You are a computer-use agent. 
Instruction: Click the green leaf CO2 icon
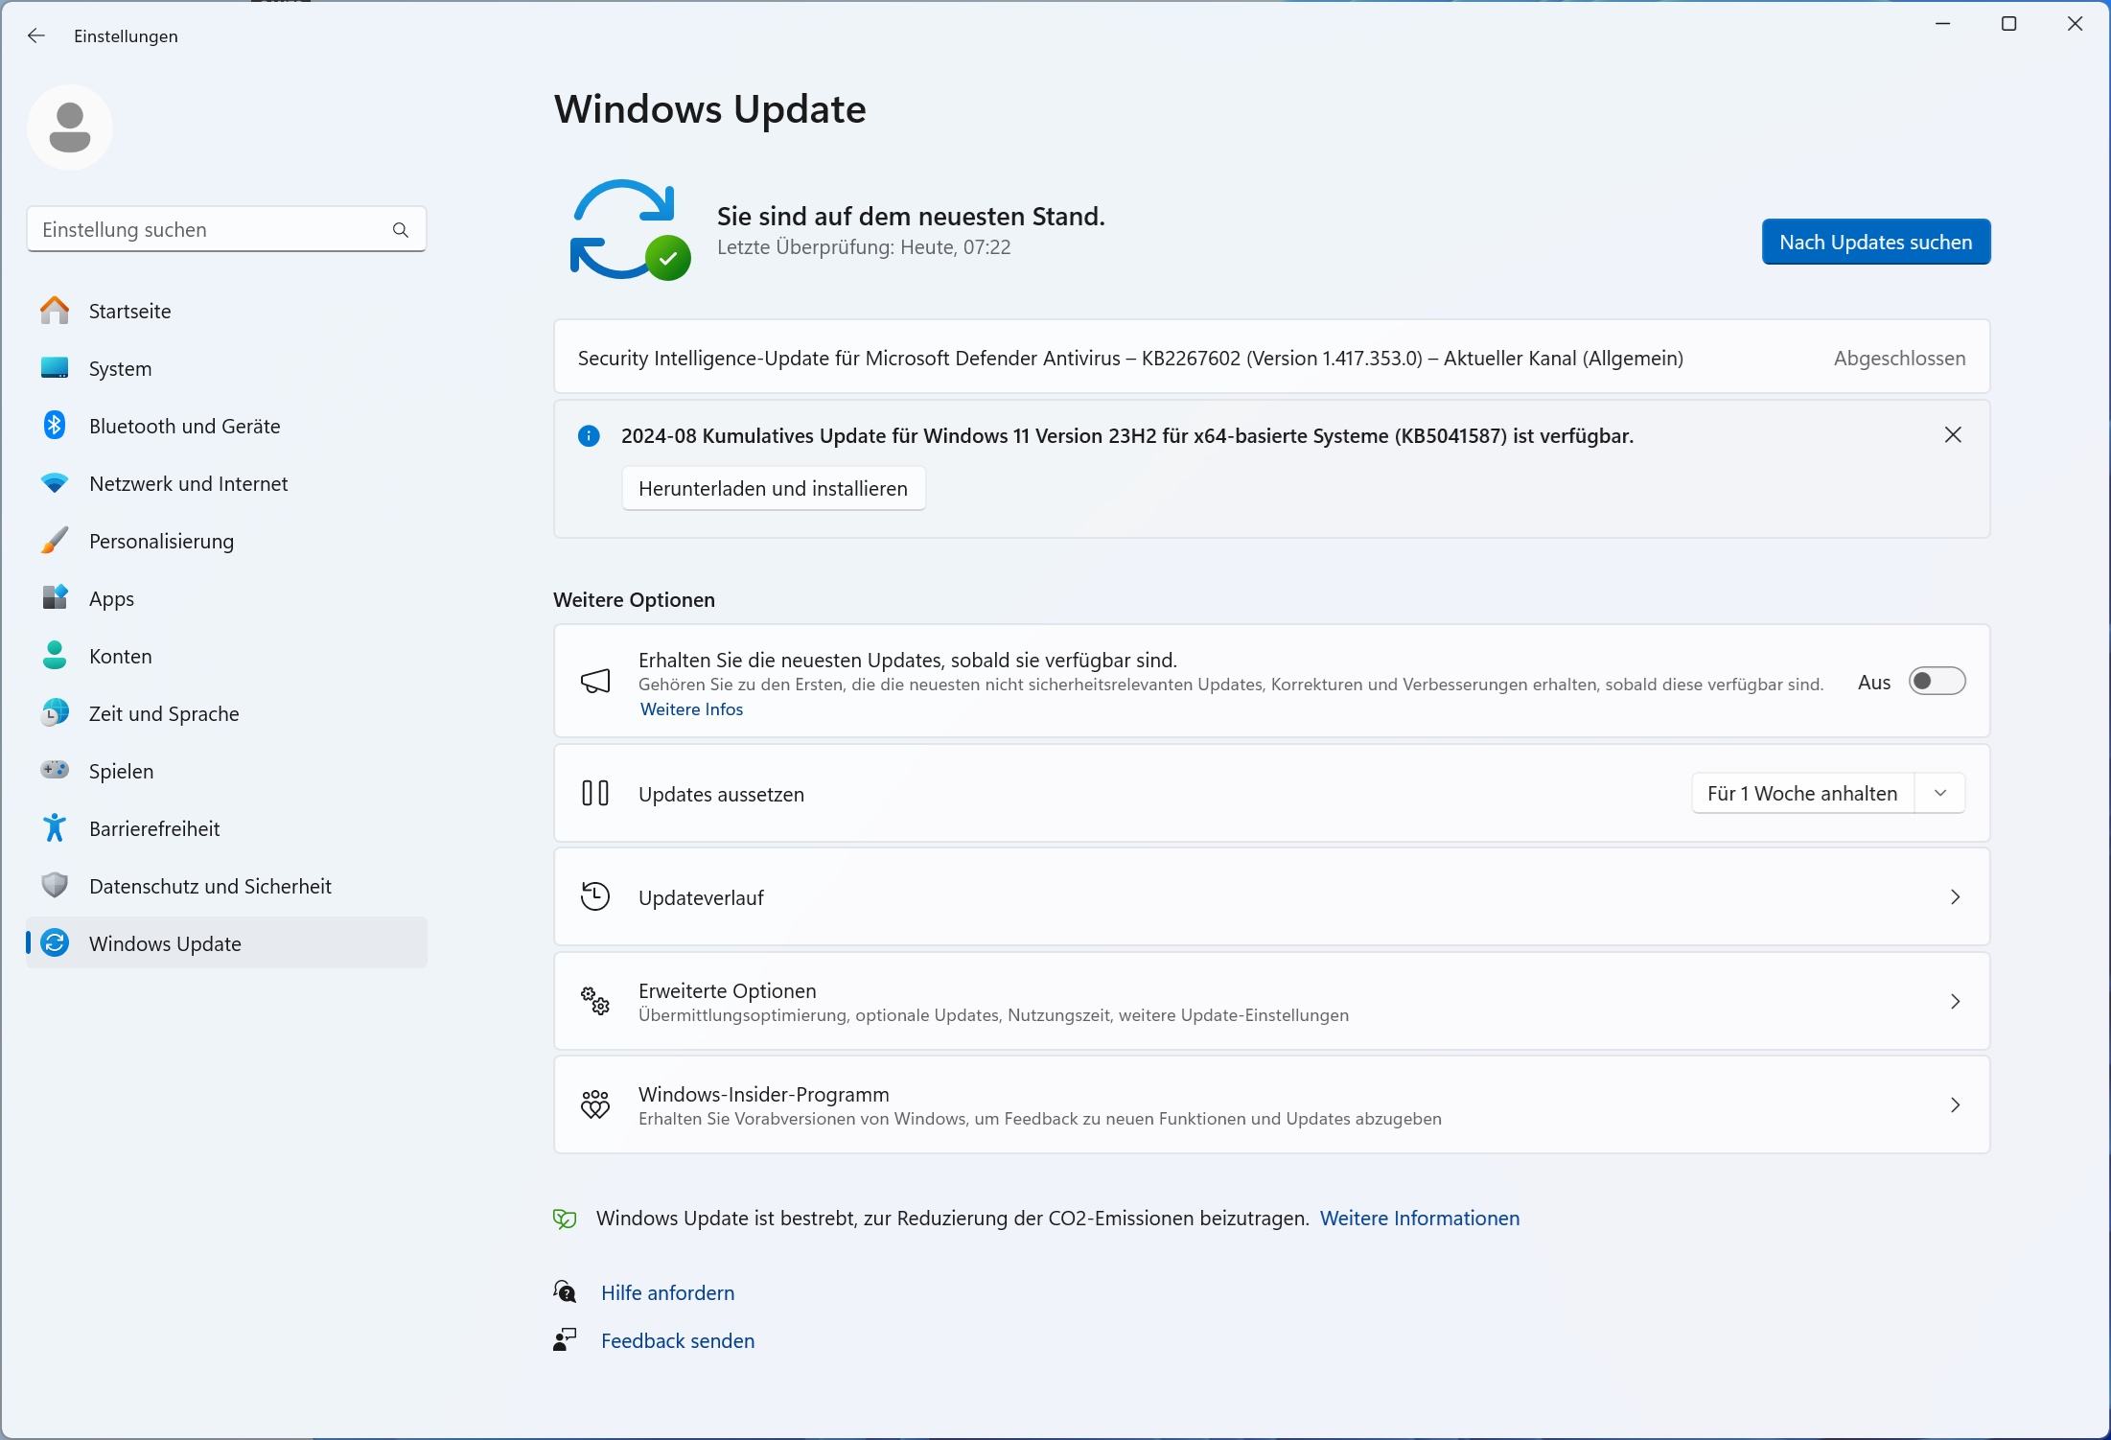565,1219
